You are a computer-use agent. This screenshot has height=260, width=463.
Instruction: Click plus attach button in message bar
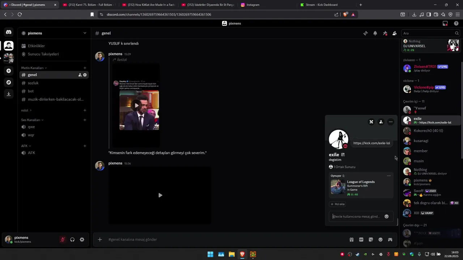coord(100,239)
